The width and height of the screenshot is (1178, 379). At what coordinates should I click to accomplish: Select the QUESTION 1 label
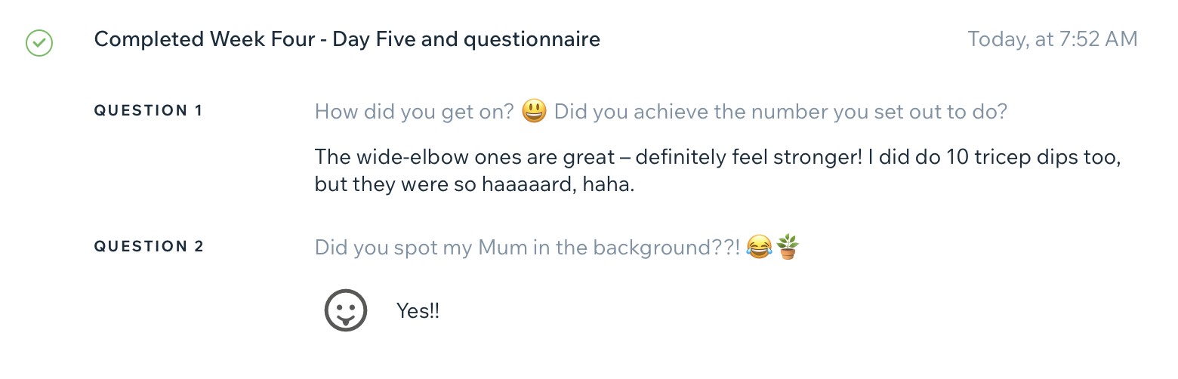148,111
